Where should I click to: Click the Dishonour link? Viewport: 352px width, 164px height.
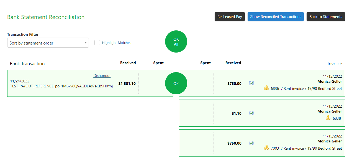[102, 76]
